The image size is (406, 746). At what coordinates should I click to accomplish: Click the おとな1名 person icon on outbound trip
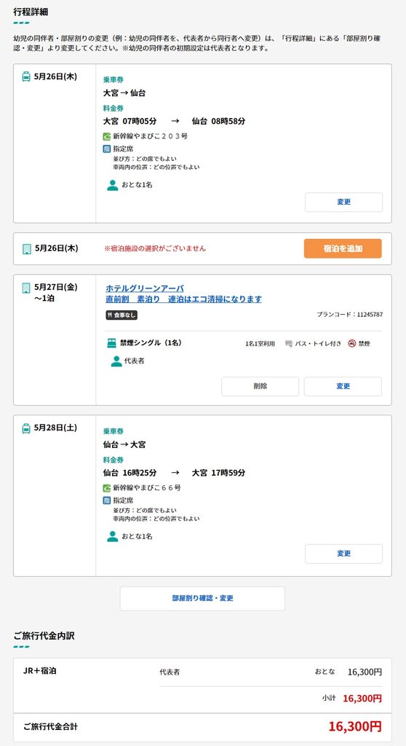(x=113, y=185)
